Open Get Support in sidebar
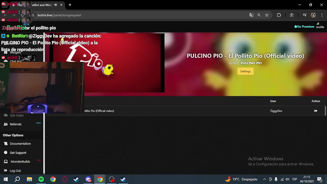327x184 pixels. (18, 153)
